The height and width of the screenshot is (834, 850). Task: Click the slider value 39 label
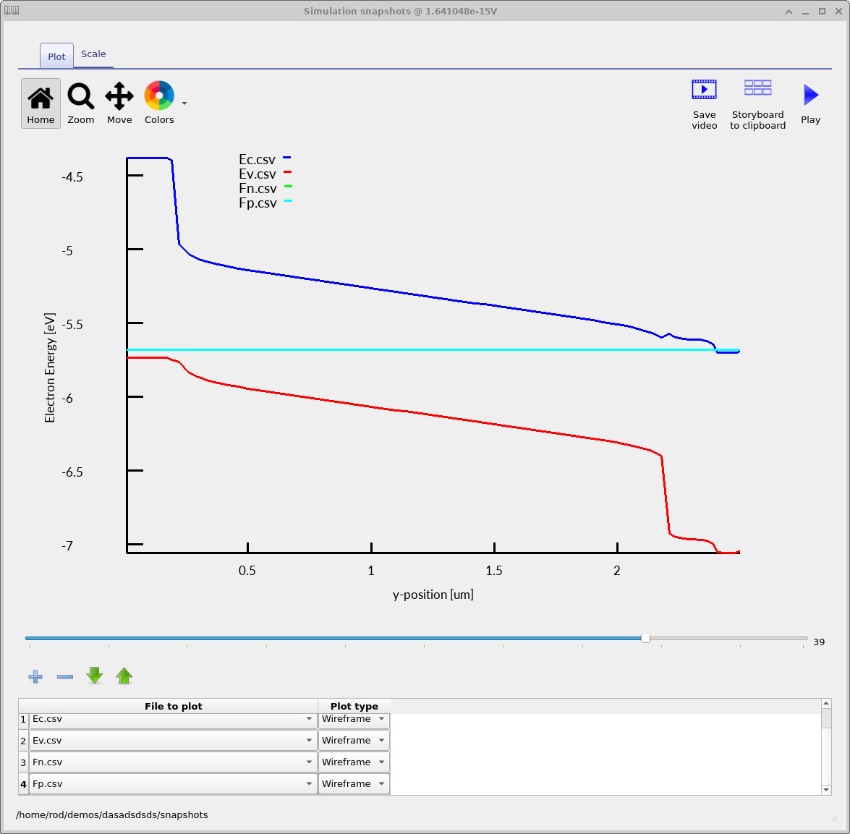point(819,642)
